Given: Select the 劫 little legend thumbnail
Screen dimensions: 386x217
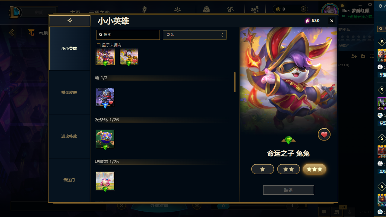Looking at the screenshot, I should click(105, 97).
